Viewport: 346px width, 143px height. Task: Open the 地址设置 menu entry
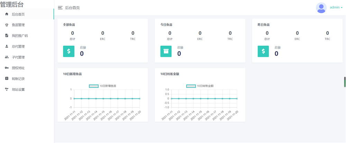18,89
